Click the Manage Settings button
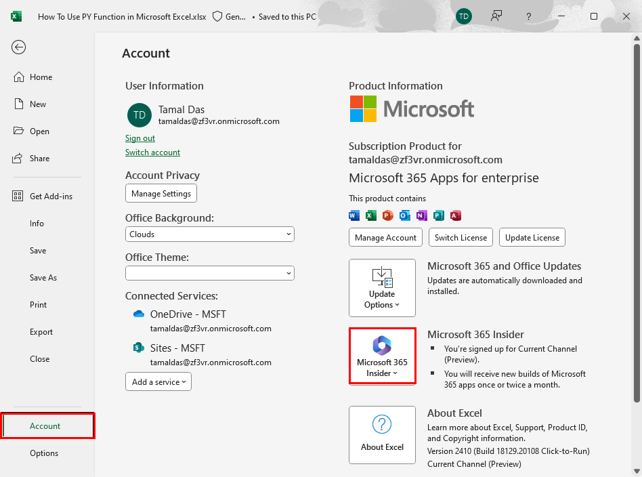 161,193
